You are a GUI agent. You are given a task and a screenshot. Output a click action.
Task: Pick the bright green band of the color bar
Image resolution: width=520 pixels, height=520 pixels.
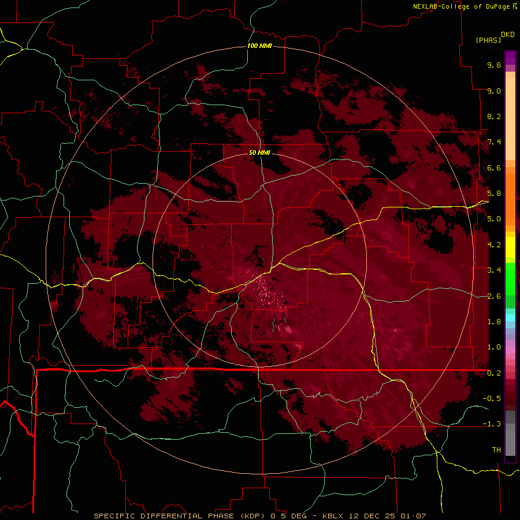tap(510, 278)
